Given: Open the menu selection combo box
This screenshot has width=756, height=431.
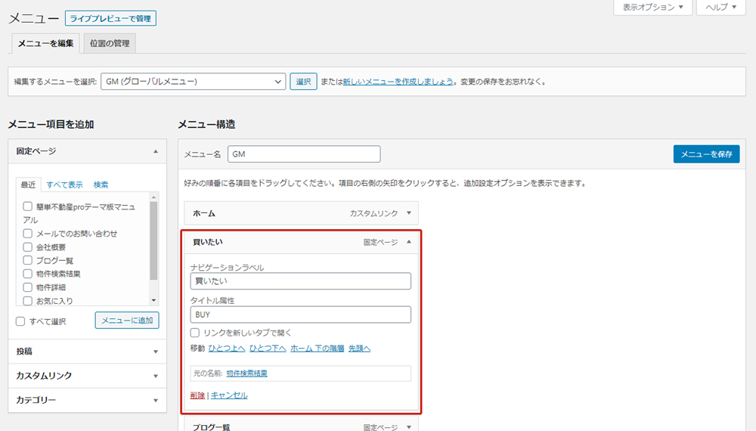Looking at the screenshot, I should point(193,82).
